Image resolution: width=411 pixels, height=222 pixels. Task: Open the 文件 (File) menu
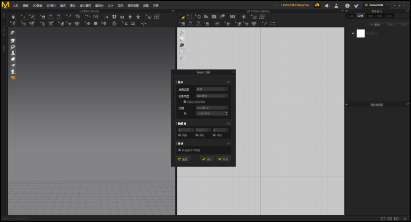pos(15,5)
